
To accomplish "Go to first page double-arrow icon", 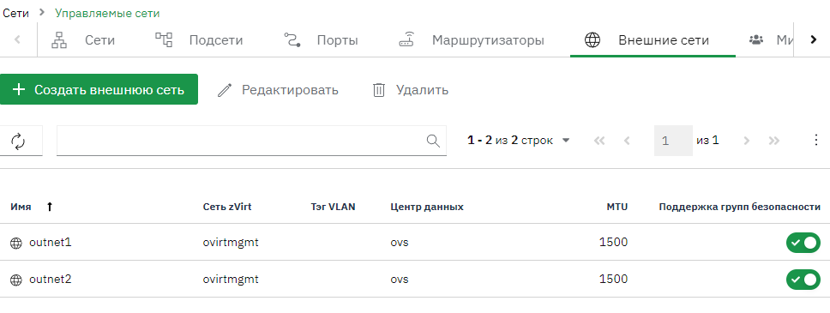I will [x=599, y=141].
